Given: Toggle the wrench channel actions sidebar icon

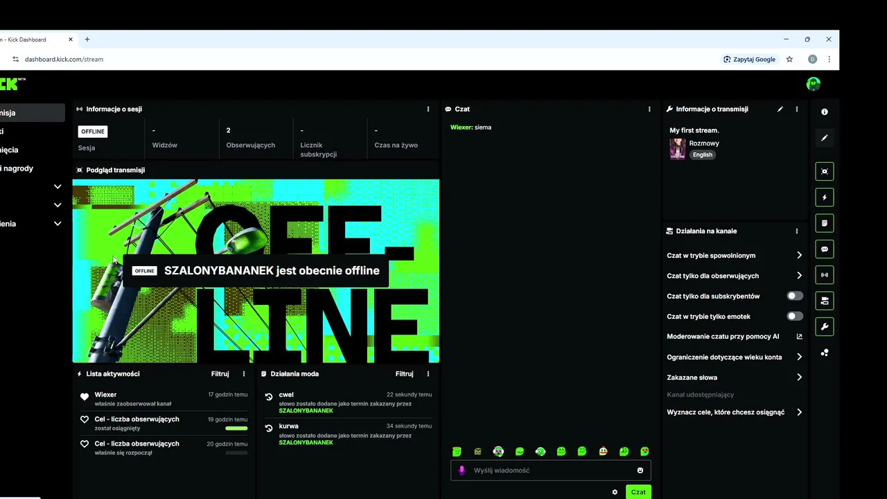Looking at the screenshot, I should 825,326.
